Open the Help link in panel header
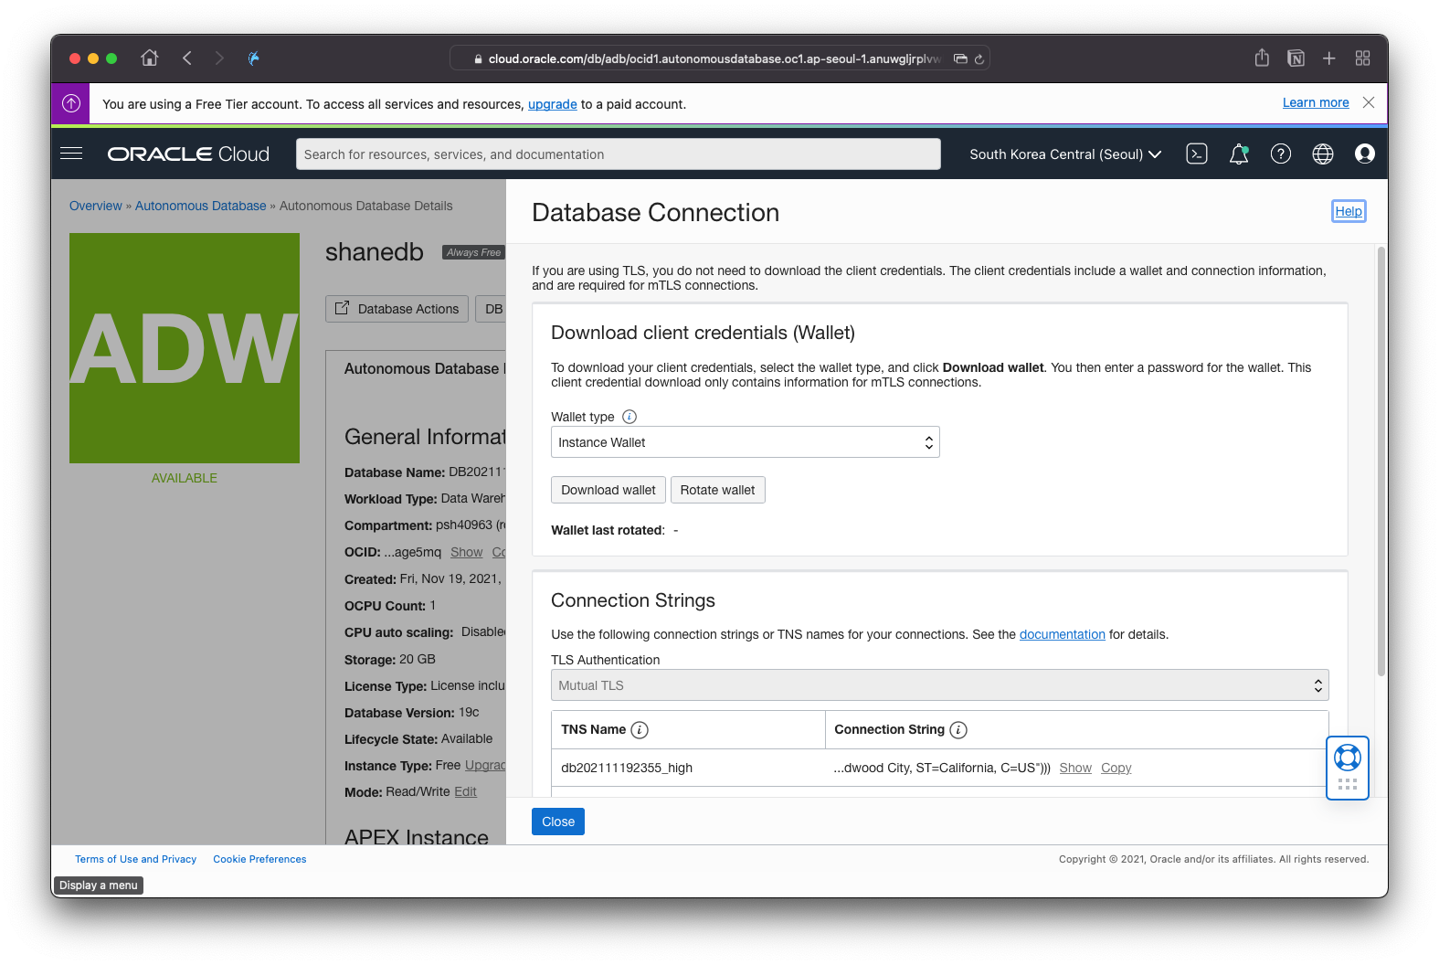 tap(1349, 211)
